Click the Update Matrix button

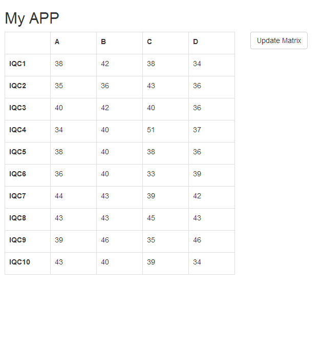point(278,40)
